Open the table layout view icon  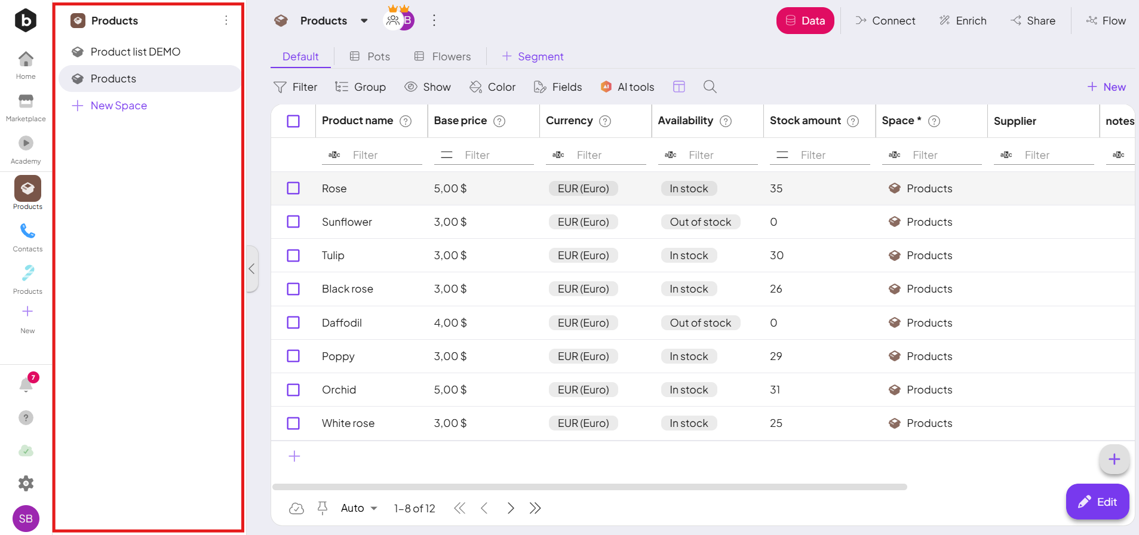[679, 87]
